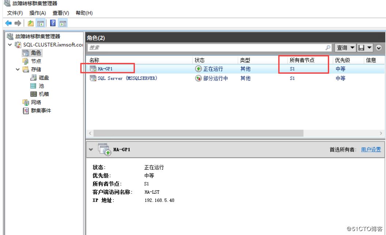Screen dimensions: 386x235
Task: Sort by the 信息 column header
Action: pos(374,60)
